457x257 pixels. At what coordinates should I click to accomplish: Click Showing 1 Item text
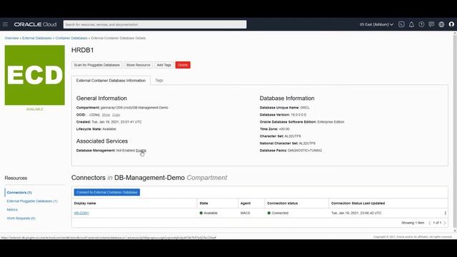(x=413, y=223)
